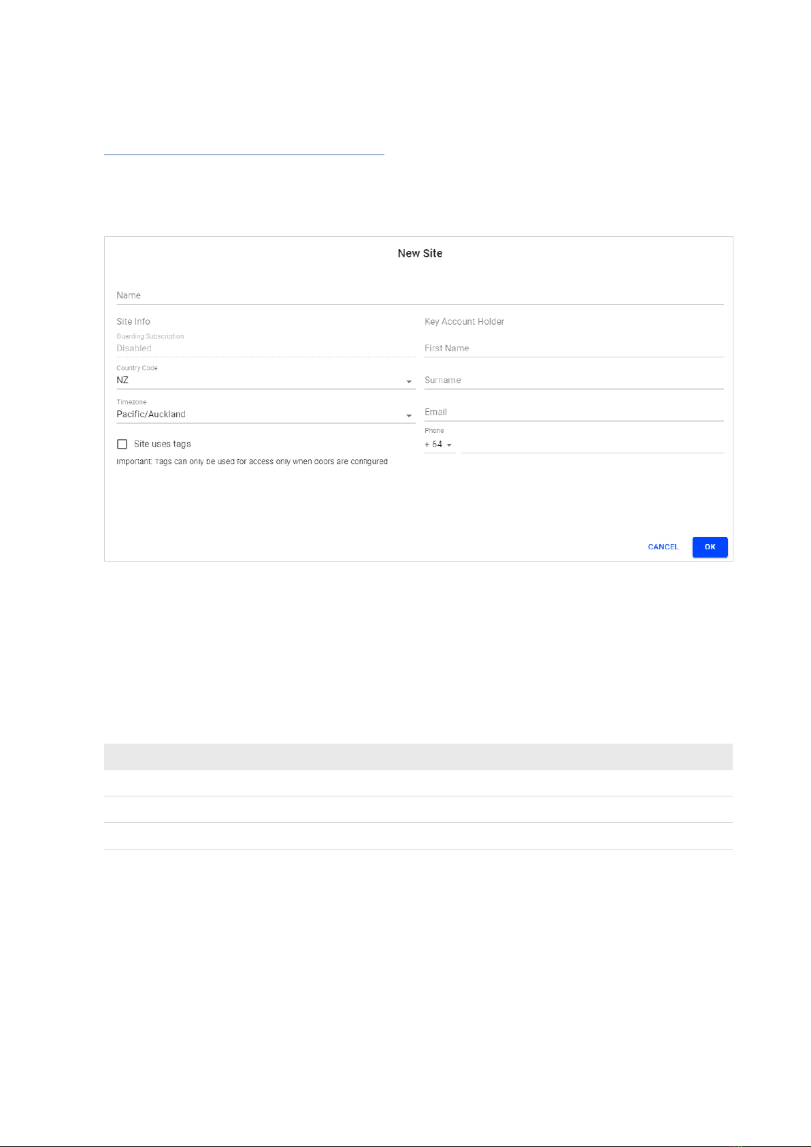Open the +64 phone prefix dropdown

439,445
